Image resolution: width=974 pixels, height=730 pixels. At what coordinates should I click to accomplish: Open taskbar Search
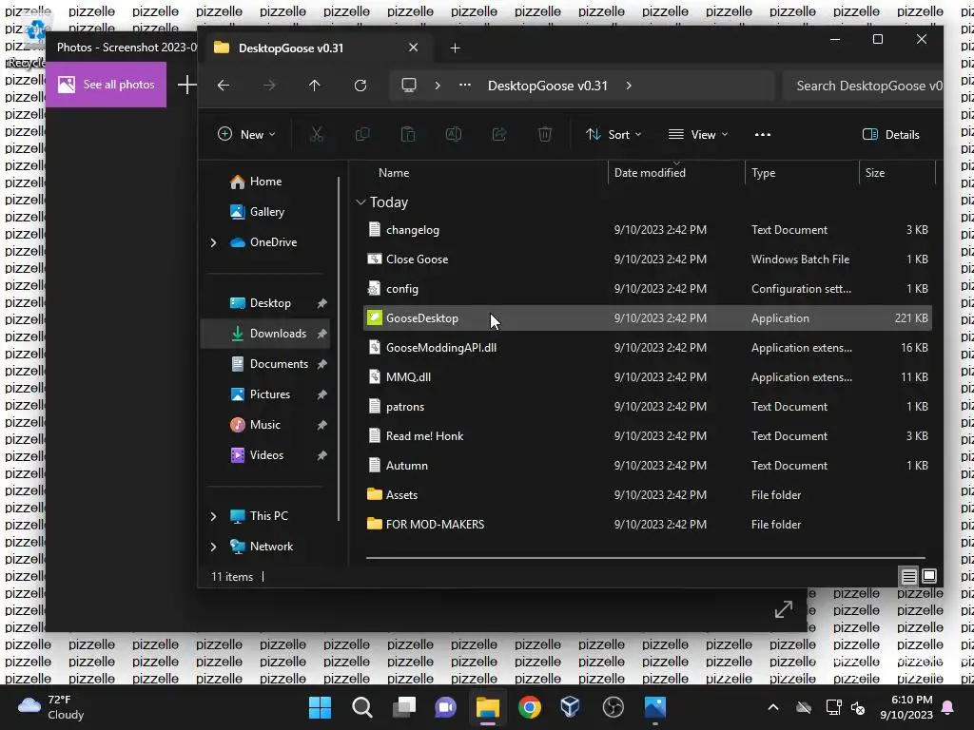(x=362, y=707)
